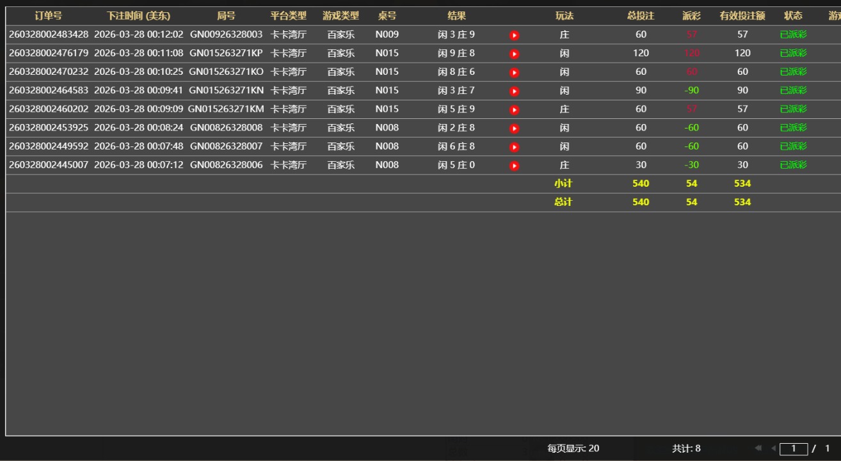Play the replay for order 260328002483428
841x461 pixels.
click(514, 35)
